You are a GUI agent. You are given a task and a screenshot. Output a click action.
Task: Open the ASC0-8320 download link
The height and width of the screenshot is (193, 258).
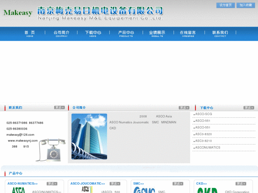tap(203, 134)
